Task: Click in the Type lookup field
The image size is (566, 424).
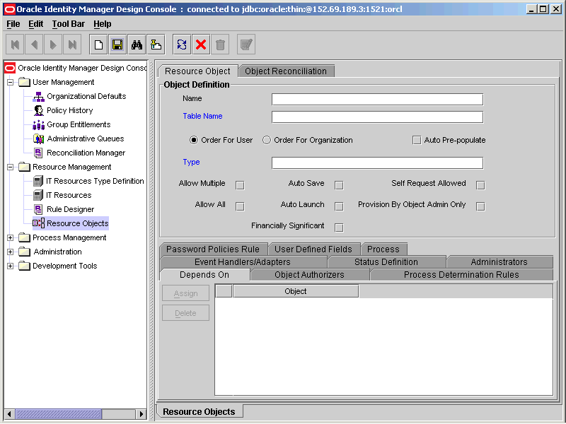Action: pos(377,163)
